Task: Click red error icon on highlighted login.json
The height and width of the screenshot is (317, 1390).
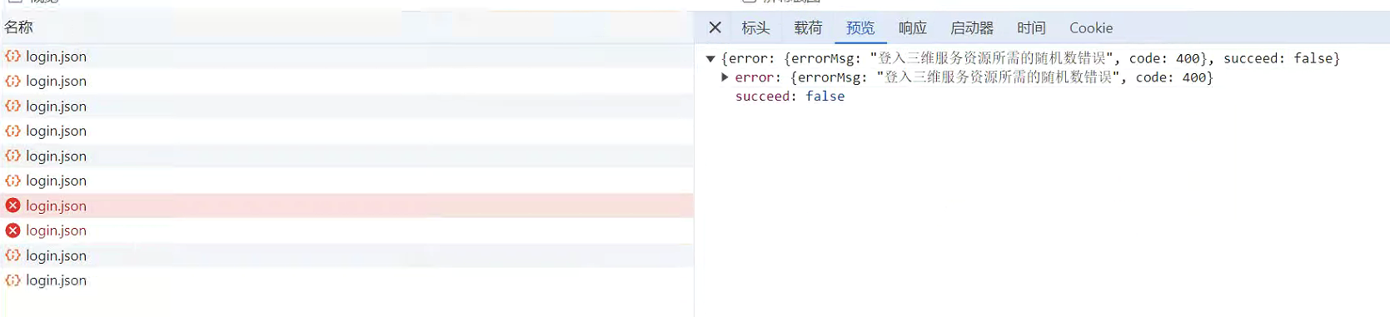Action: click(x=12, y=206)
